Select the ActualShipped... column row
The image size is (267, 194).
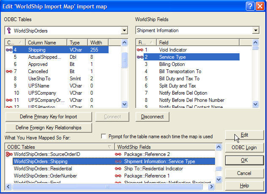click(x=57, y=57)
